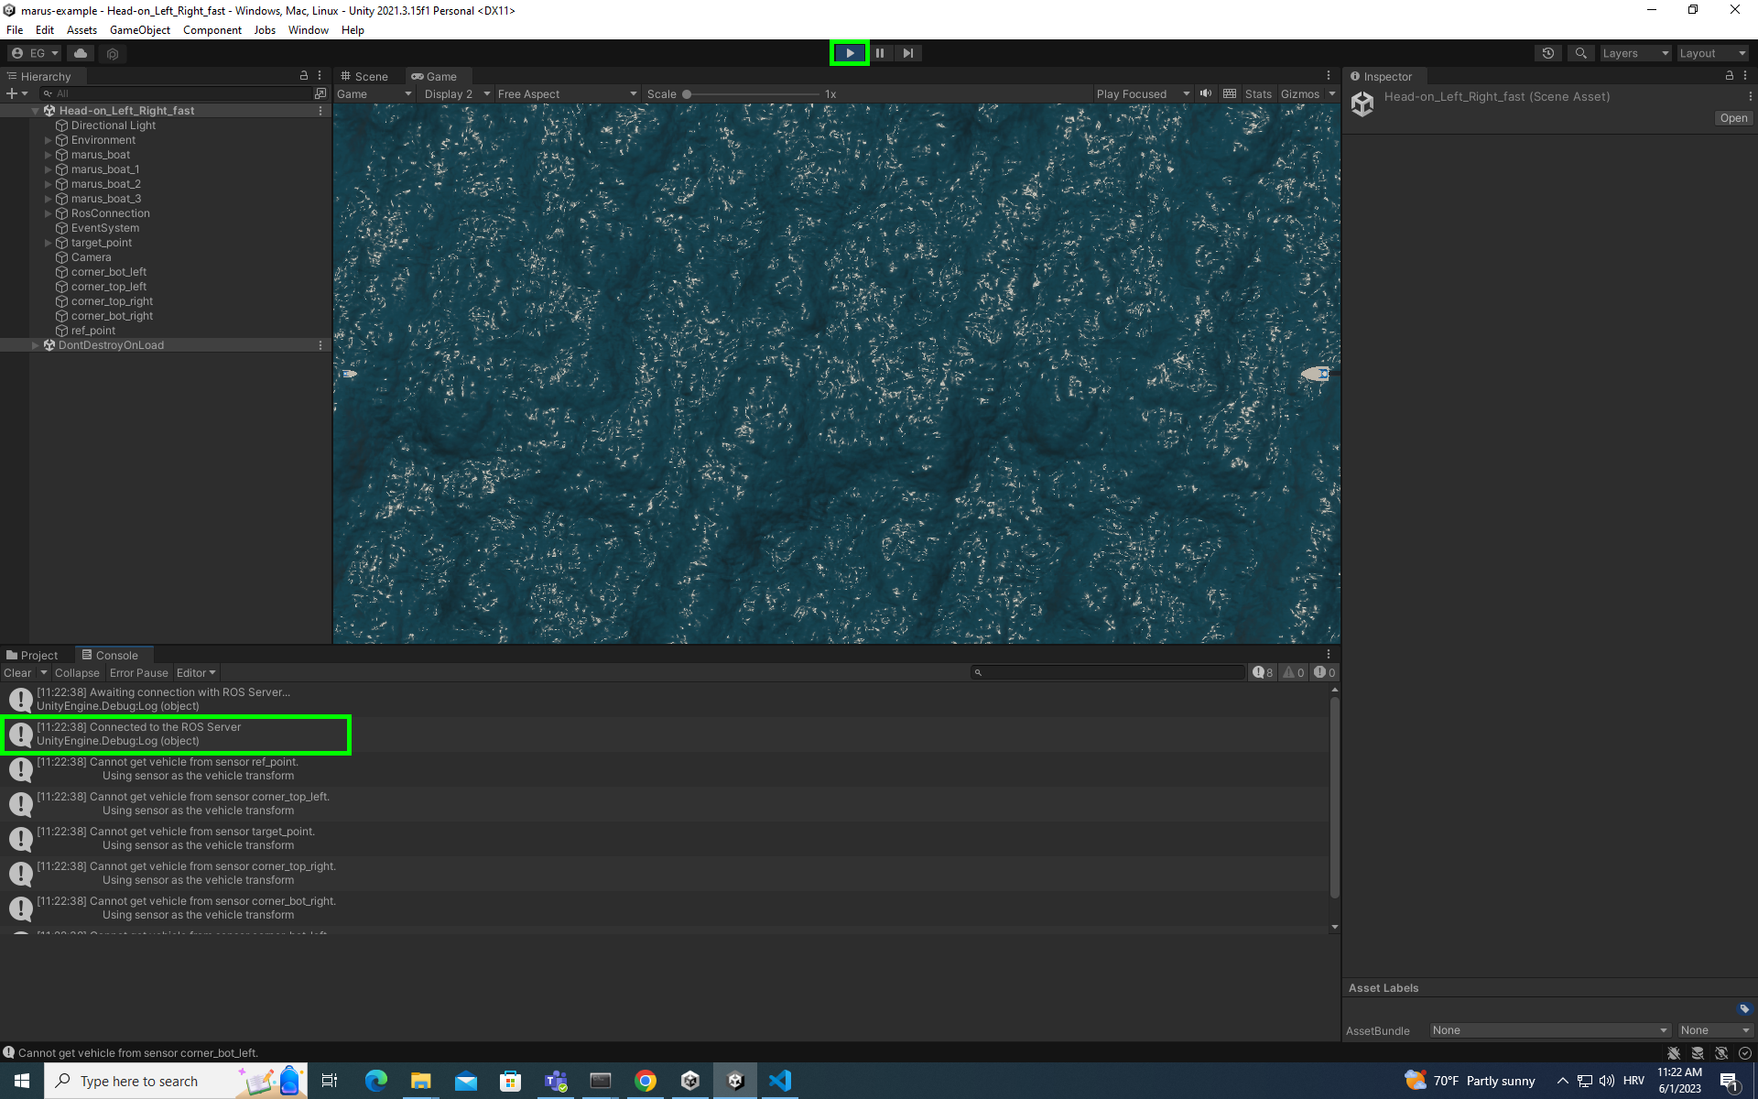Image resolution: width=1758 pixels, height=1099 pixels.
Task: Clear the Console log
Action: click(17, 672)
